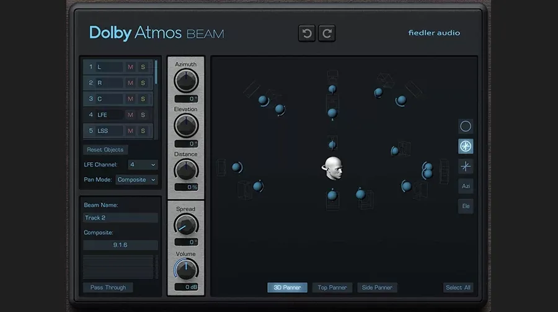The height and width of the screenshot is (312, 558).
Task: Click the Distance percent value field
Action: click(186, 187)
